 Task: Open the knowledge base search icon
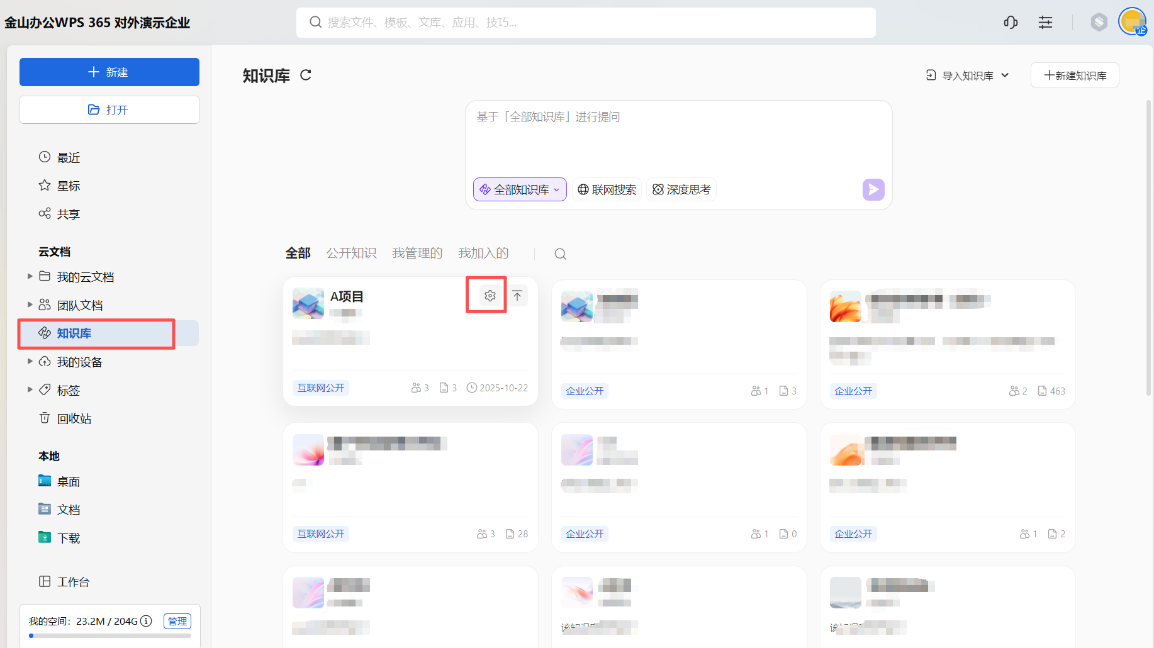pyautogui.click(x=560, y=254)
